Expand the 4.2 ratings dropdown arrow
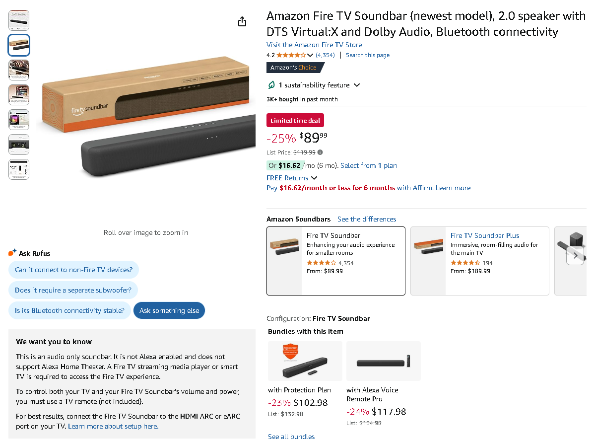594x444 pixels. coord(311,55)
